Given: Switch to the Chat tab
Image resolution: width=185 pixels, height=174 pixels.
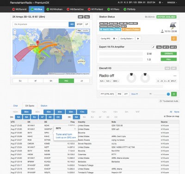Looking at the screenshot, I should pyautogui.click(x=15, y=106).
